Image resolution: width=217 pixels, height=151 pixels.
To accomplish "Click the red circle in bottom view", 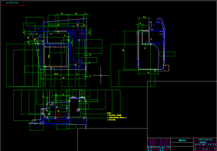I will 78,110.
